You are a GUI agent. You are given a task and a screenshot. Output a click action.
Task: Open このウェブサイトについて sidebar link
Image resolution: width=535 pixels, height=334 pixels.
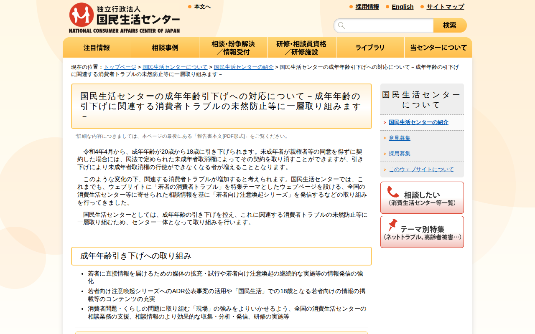[x=421, y=170]
